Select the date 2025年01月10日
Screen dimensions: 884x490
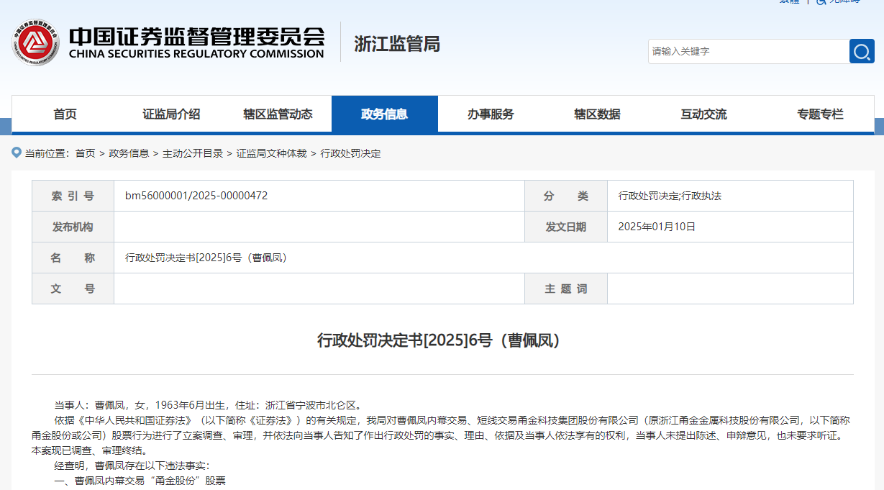point(657,227)
